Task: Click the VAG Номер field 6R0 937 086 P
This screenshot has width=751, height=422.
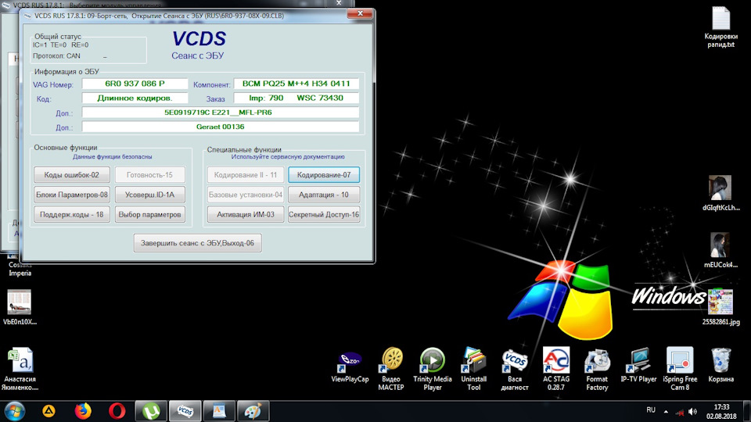Action: point(135,84)
